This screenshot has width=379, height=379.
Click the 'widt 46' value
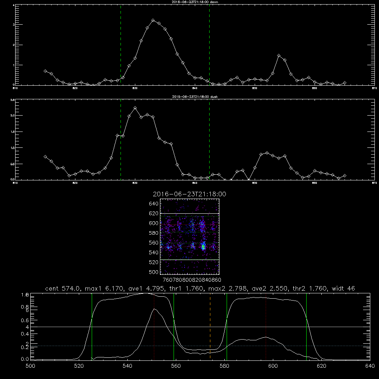pyautogui.click(x=343, y=288)
